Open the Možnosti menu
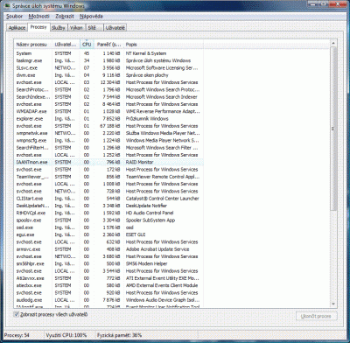Screen dimensions: 350x343 [38, 17]
